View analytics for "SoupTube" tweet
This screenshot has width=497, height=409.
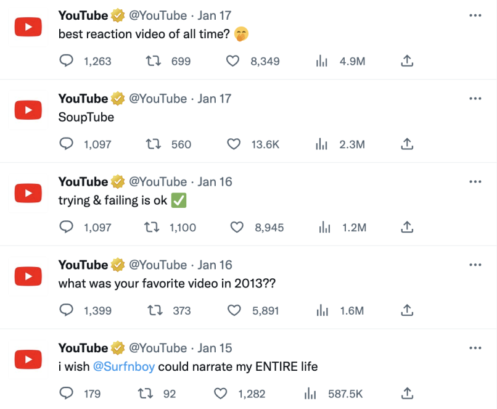pos(321,144)
